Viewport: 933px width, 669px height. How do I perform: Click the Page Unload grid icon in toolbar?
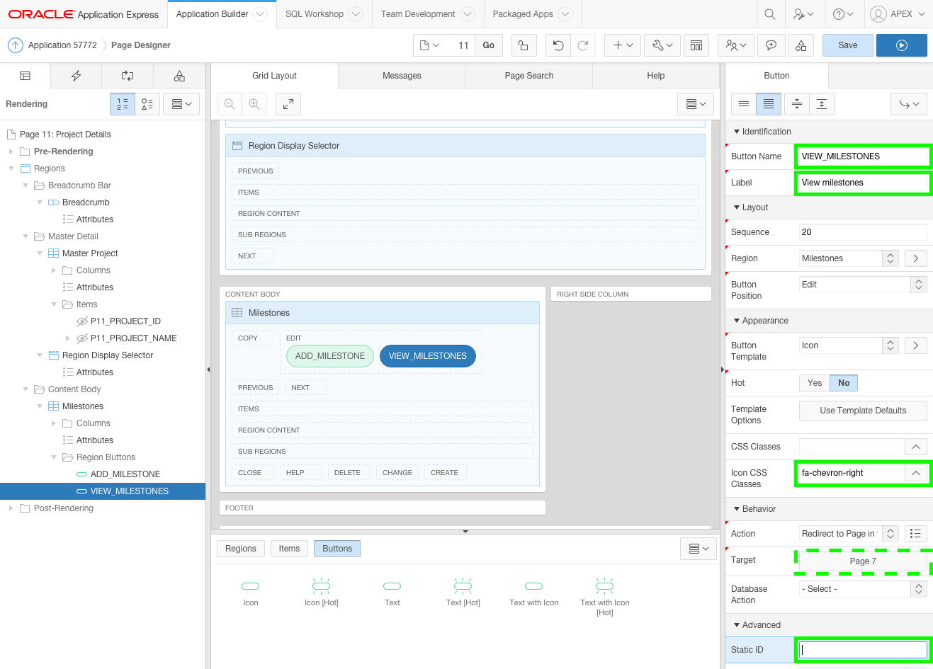[x=696, y=45]
